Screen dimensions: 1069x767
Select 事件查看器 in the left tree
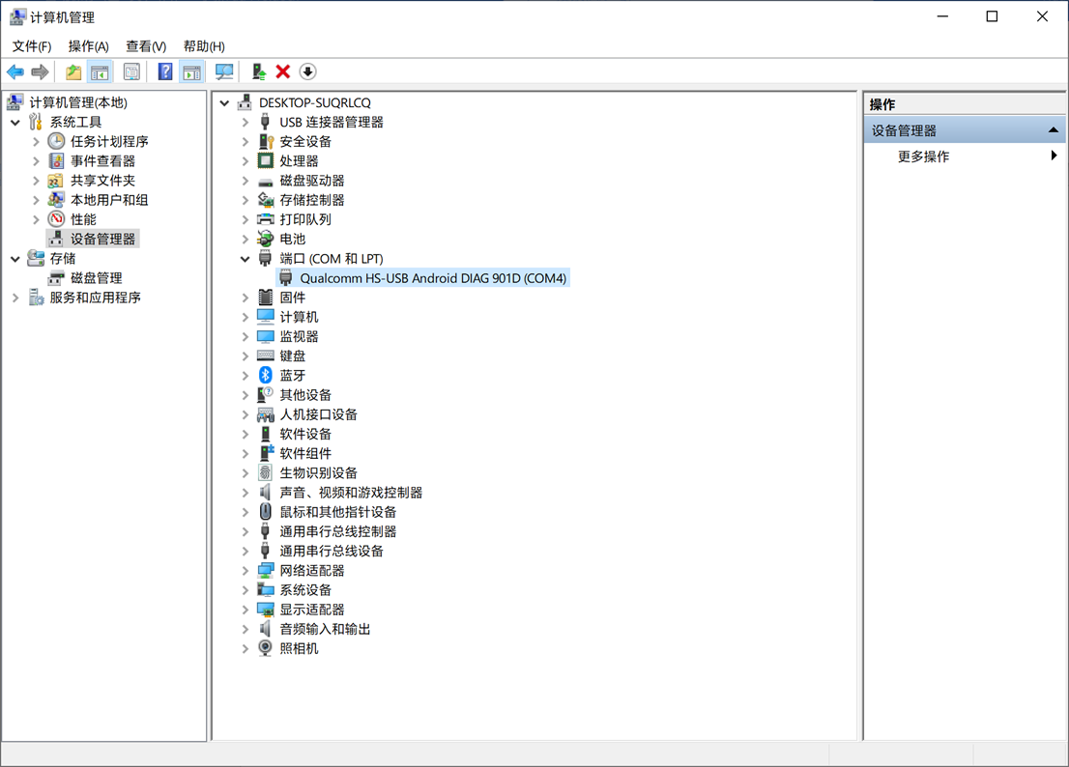click(x=103, y=161)
